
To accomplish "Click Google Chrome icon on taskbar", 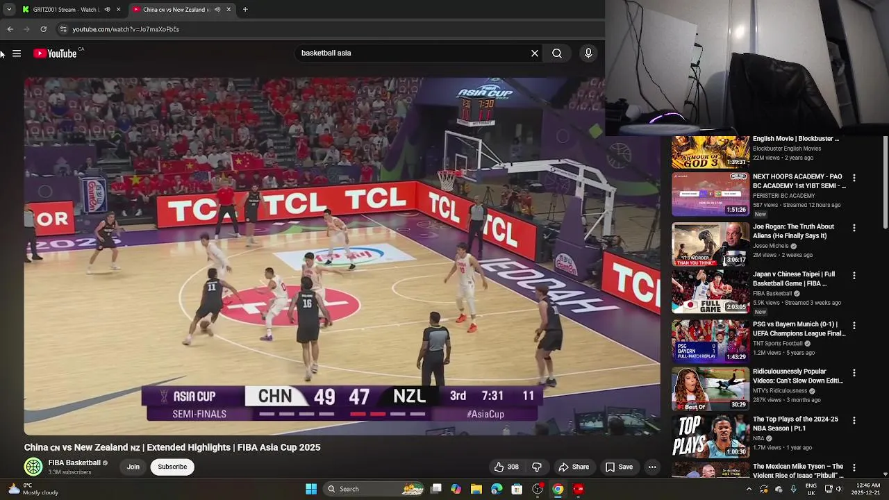I will coord(558,489).
